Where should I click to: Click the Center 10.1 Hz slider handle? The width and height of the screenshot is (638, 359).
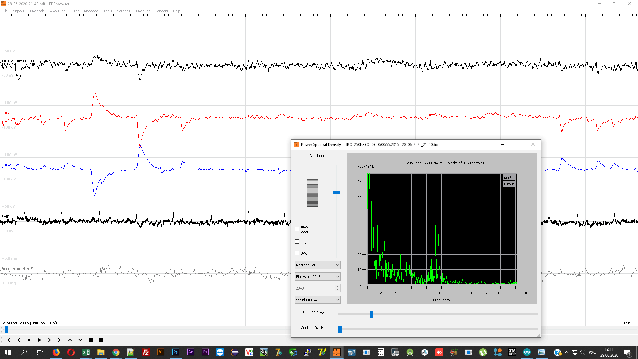(340, 329)
